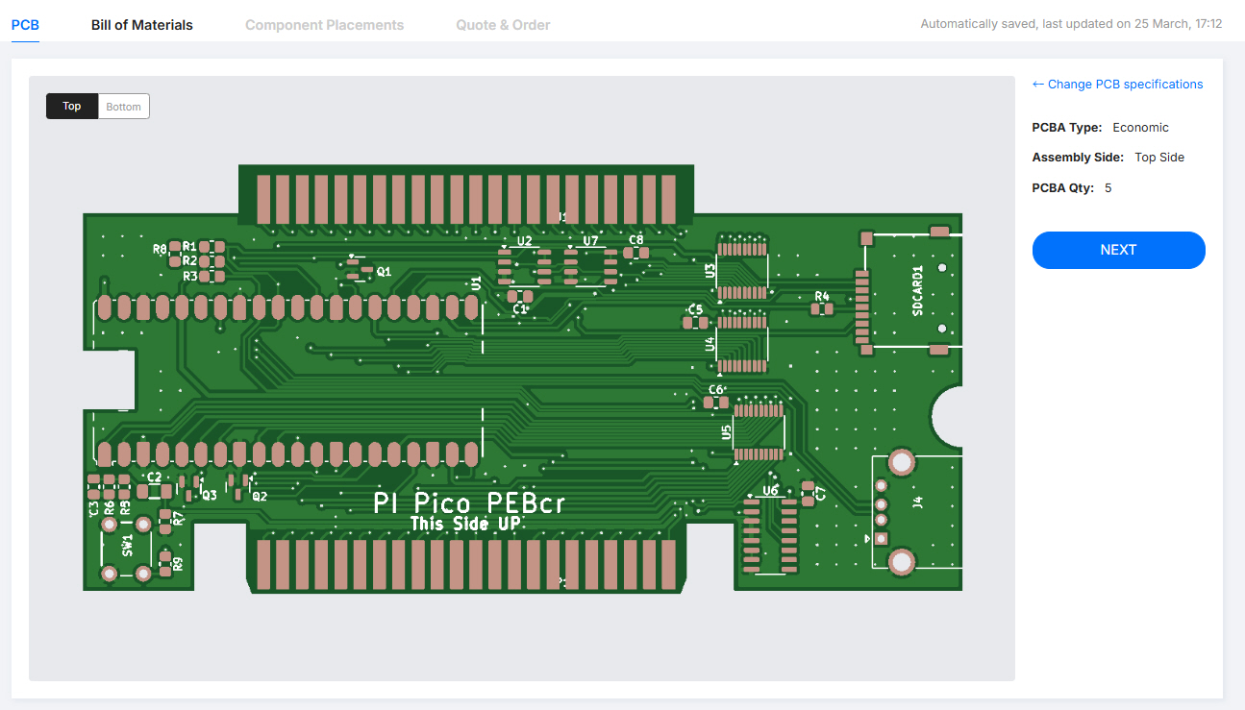Open the PCB tab
This screenshot has width=1245, height=710.
(25, 25)
